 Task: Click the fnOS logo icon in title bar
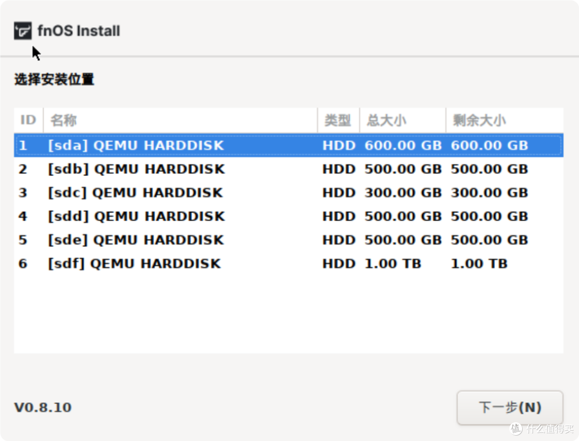(23, 31)
